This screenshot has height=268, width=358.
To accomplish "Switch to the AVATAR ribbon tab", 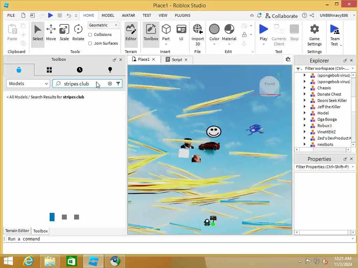I will coord(128,15).
